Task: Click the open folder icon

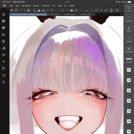Action: (x=39, y=10)
